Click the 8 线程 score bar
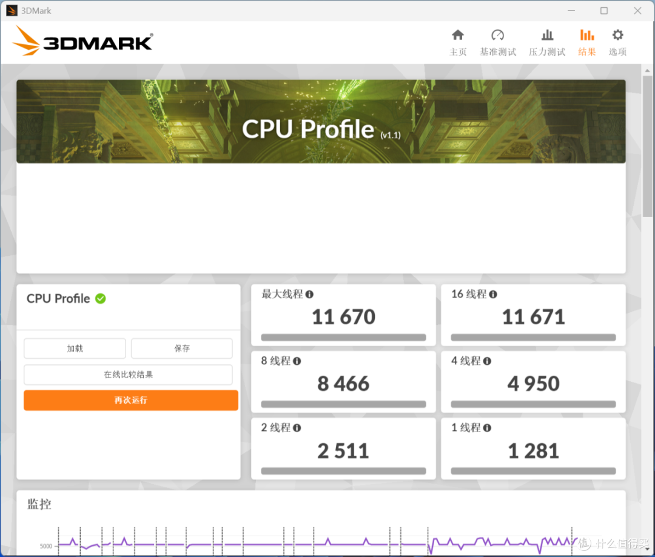655x557 pixels. click(x=343, y=404)
